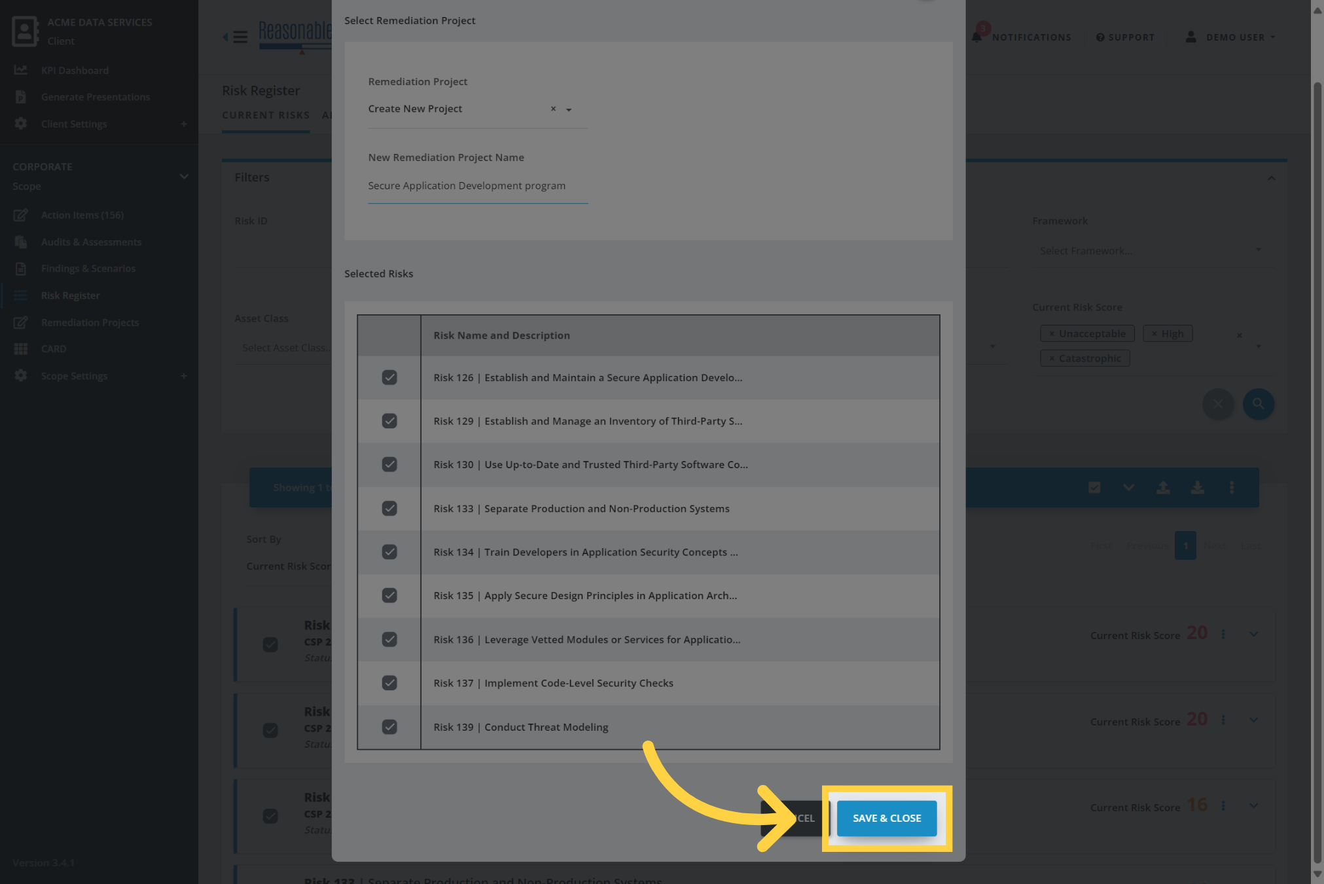The image size is (1324, 884).
Task: Open the Remediation Project dropdown arrow
Action: pyautogui.click(x=569, y=109)
